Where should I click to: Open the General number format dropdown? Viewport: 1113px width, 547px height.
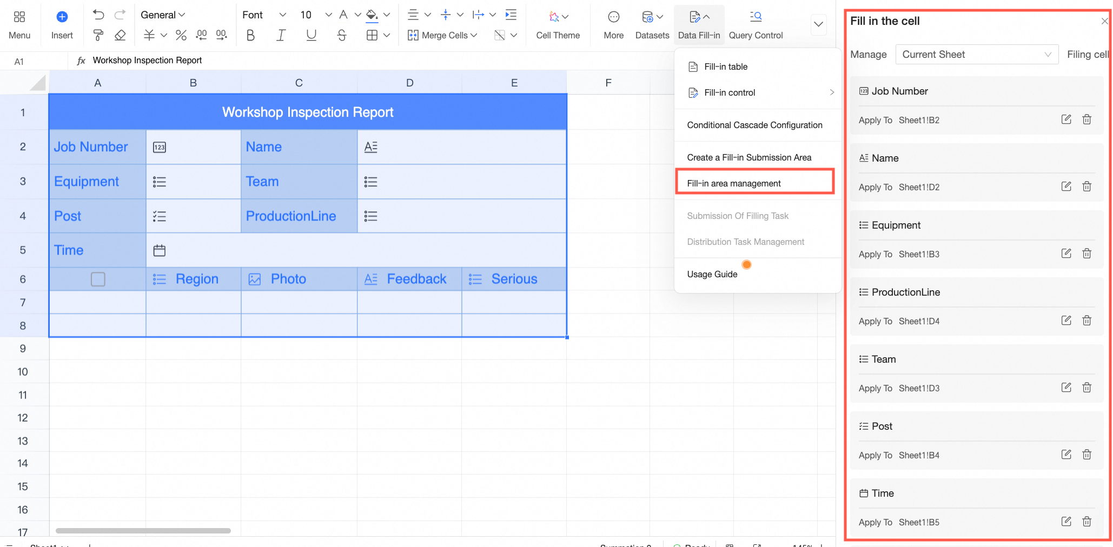click(162, 15)
